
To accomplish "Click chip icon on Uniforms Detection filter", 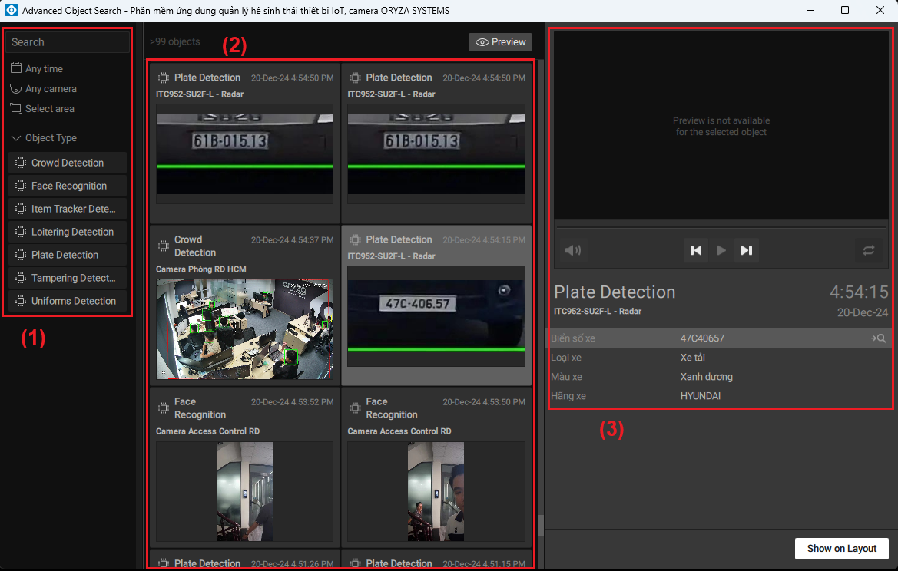I will click(x=21, y=300).
